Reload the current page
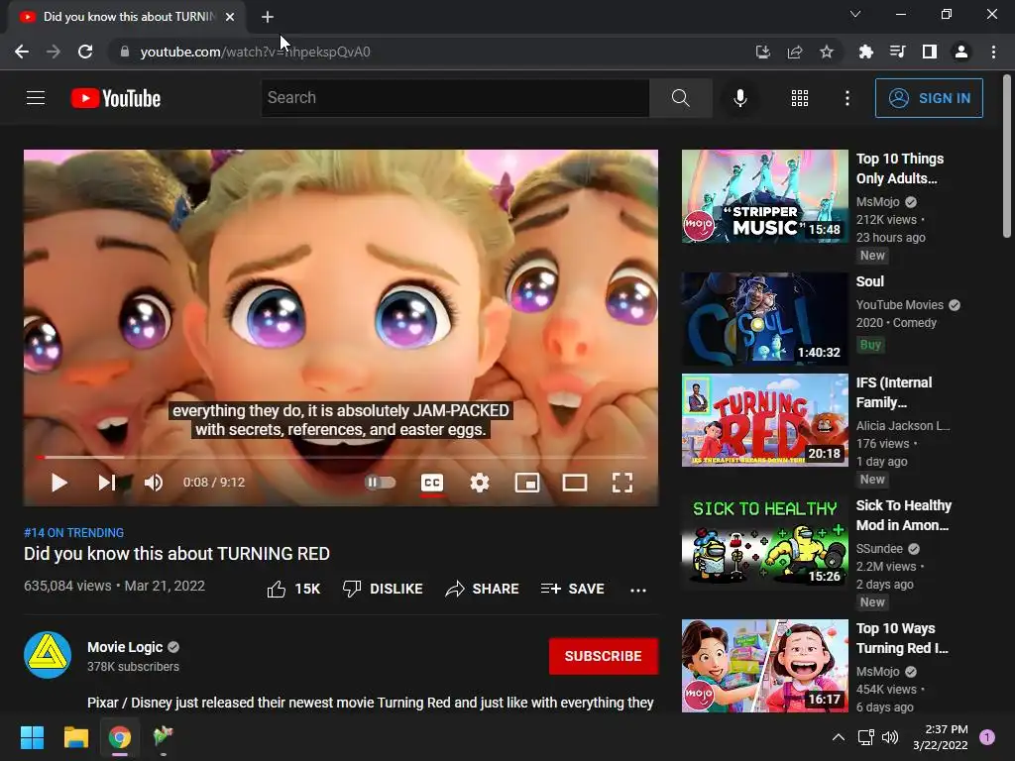Image resolution: width=1015 pixels, height=761 pixels. (85, 52)
